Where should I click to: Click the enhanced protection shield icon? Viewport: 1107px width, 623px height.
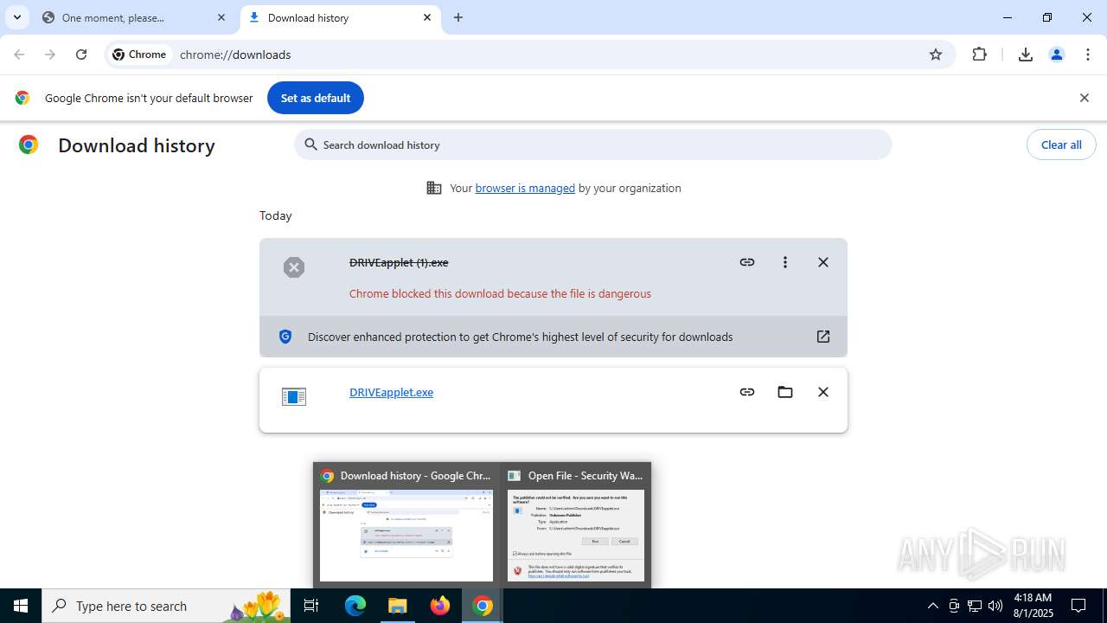(x=285, y=337)
